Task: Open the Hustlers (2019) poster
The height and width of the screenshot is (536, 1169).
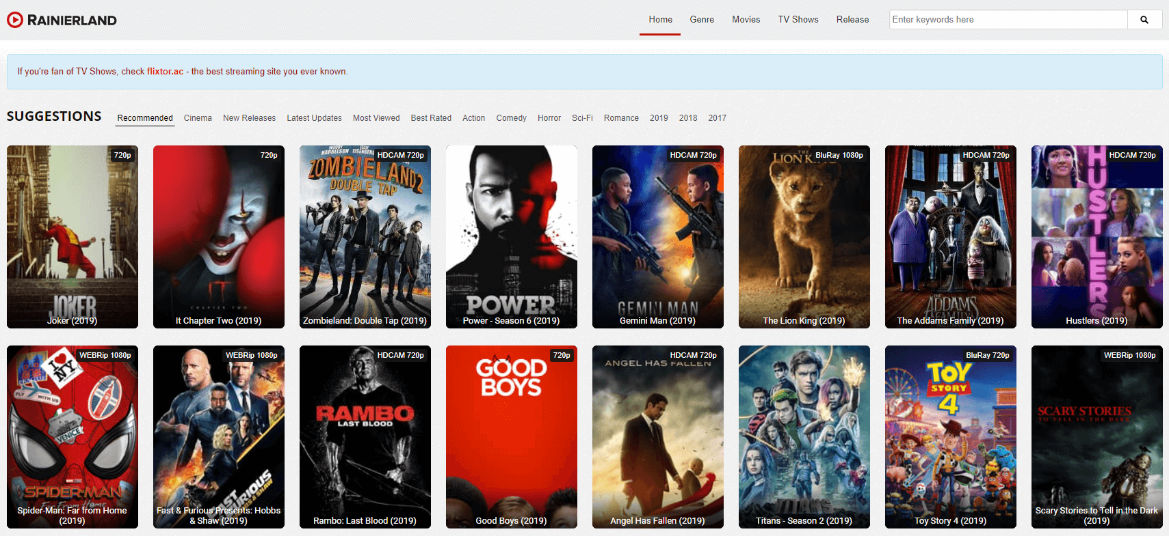Action: (x=1097, y=237)
